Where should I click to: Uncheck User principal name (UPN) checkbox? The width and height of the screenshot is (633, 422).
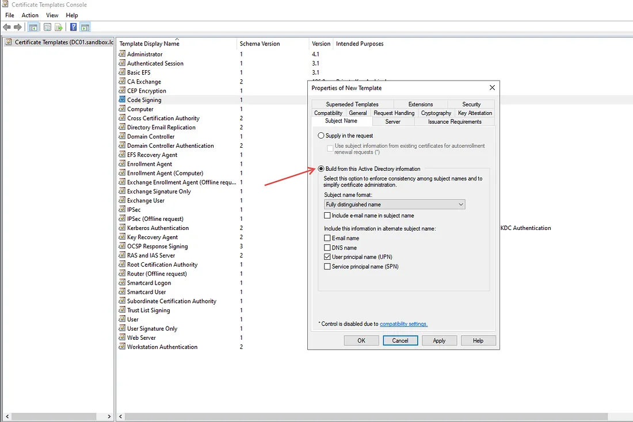click(x=327, y=257)
